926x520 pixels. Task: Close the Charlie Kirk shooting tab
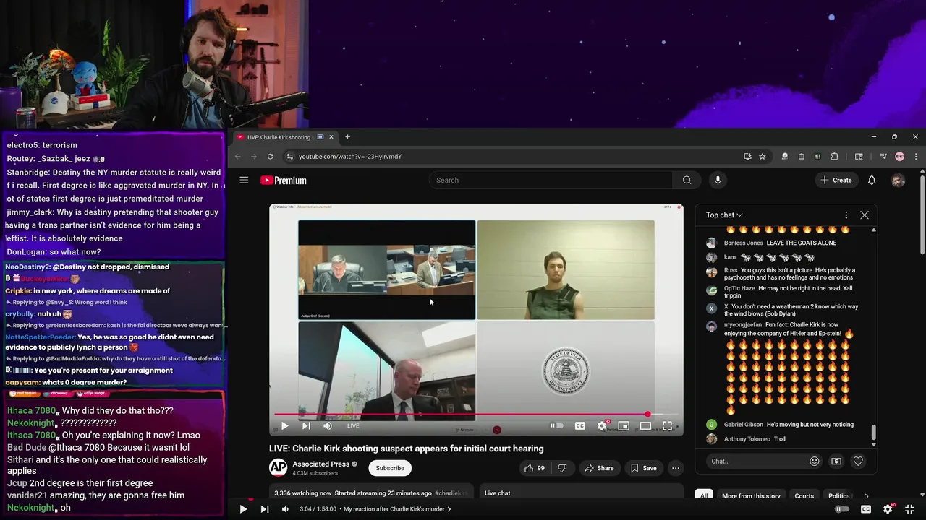pyautogui.click(x=331, y=136)
